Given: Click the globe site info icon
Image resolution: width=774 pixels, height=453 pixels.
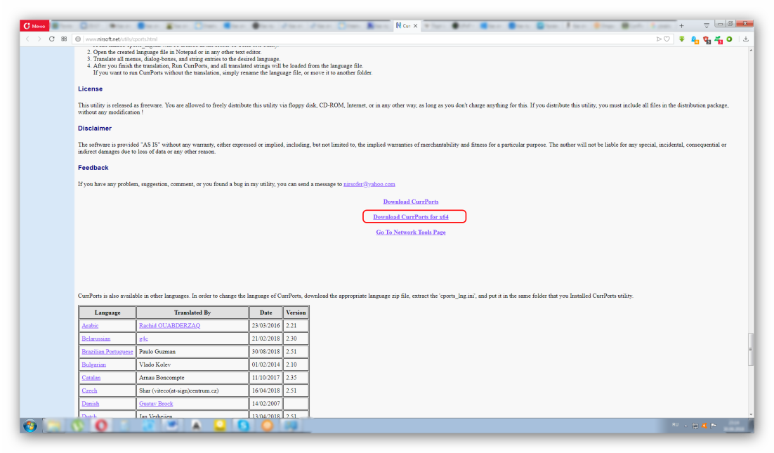Looking at the screenshot, I should click(x=77, y=39).
